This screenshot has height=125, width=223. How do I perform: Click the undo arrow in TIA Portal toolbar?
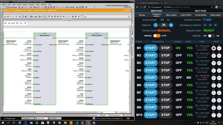(x=34, y=7)
